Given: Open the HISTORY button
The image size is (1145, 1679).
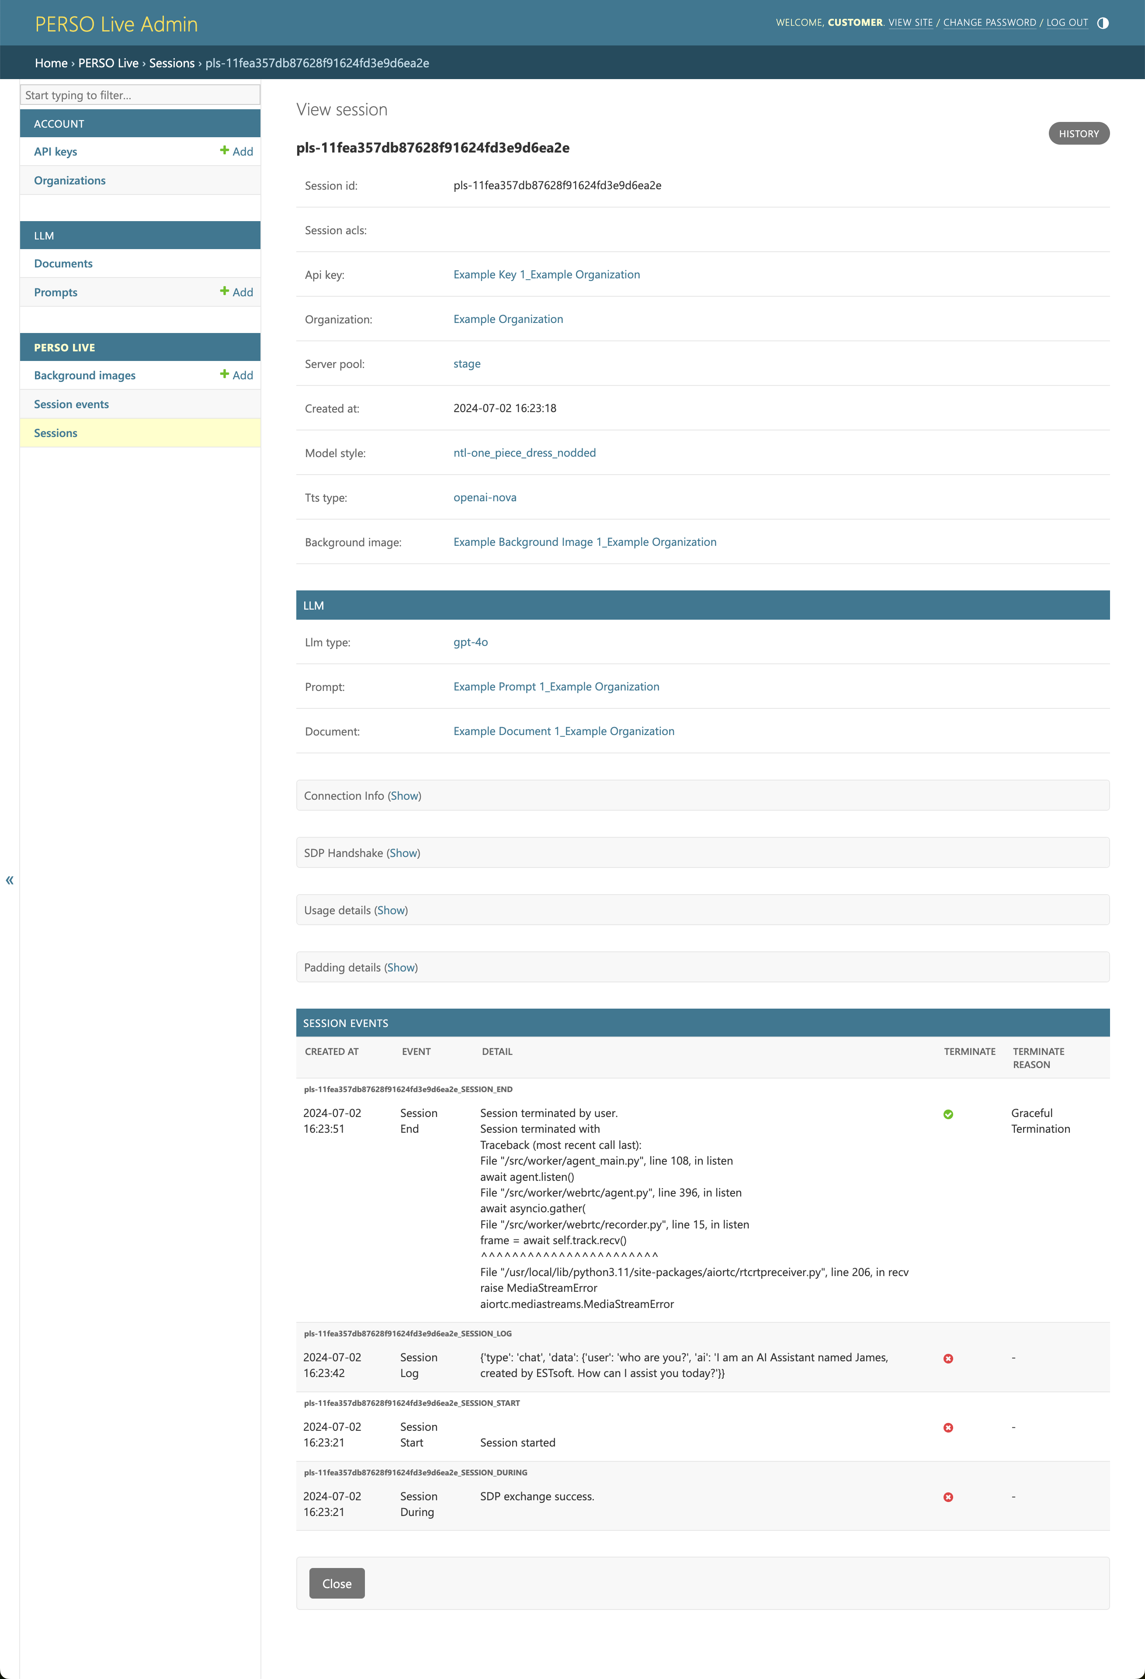Looking at the screenshot, I should point(1079,133).
